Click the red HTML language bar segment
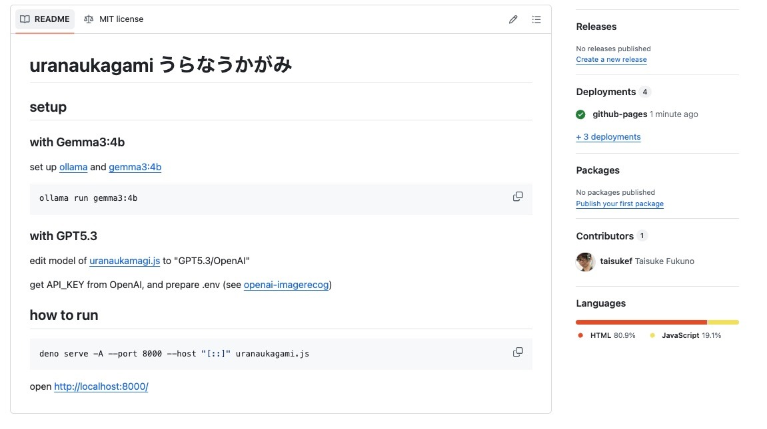The height and width of the screenshot is (429, 767). click(641, 322)
